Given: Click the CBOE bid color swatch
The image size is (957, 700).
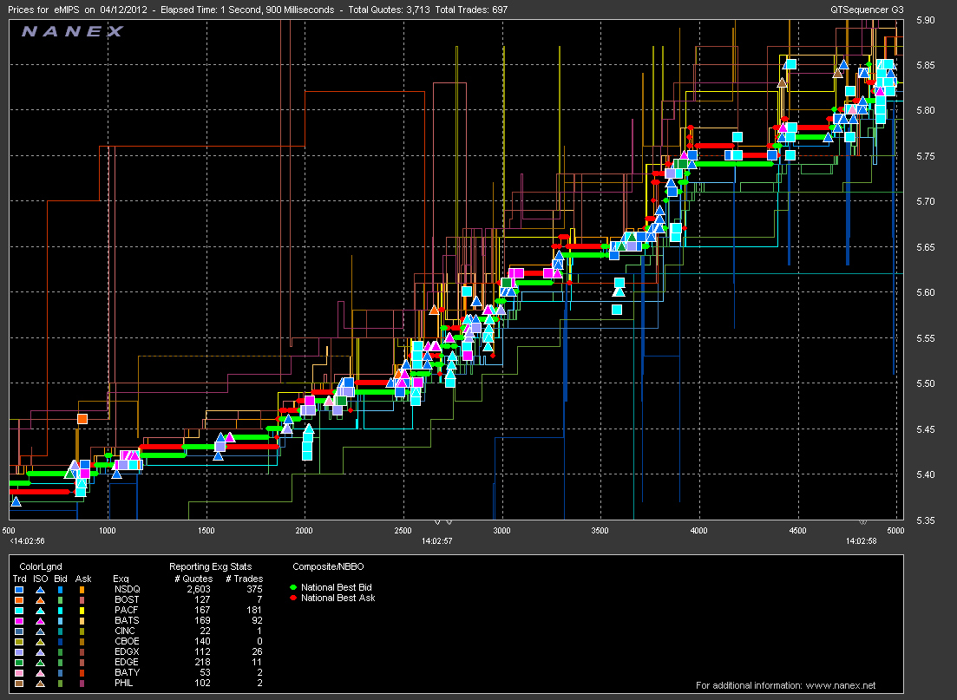Looking at the screenshot, I should [x=61, y=641].
